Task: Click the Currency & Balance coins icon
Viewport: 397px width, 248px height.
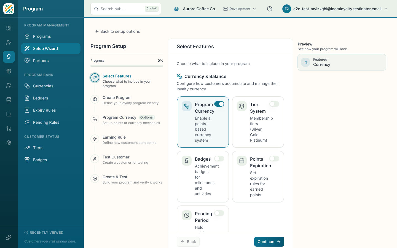Action: (x=179, y=76)
